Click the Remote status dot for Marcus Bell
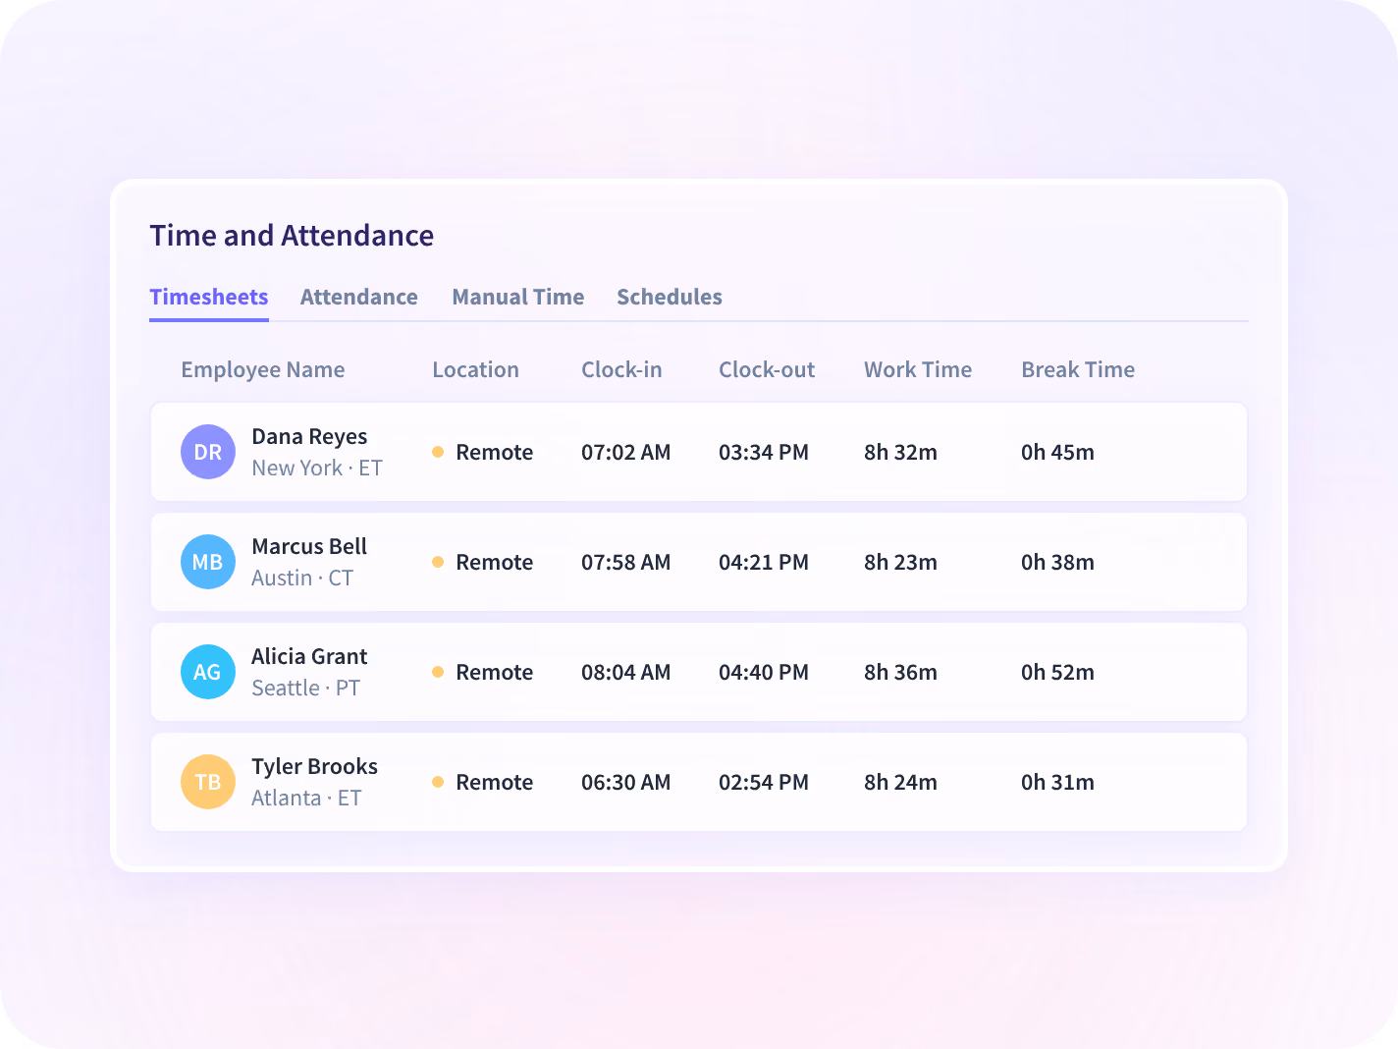Image resolution: width=1398 pixels, height=1049 pixels. tap(438, 562)
